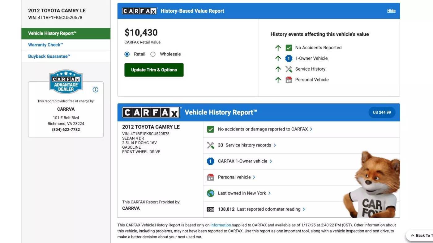Click the CARRVA dealer name in sidebar card
The width and height of the screenshot is (433, 243).
click(x=66, y=109)
